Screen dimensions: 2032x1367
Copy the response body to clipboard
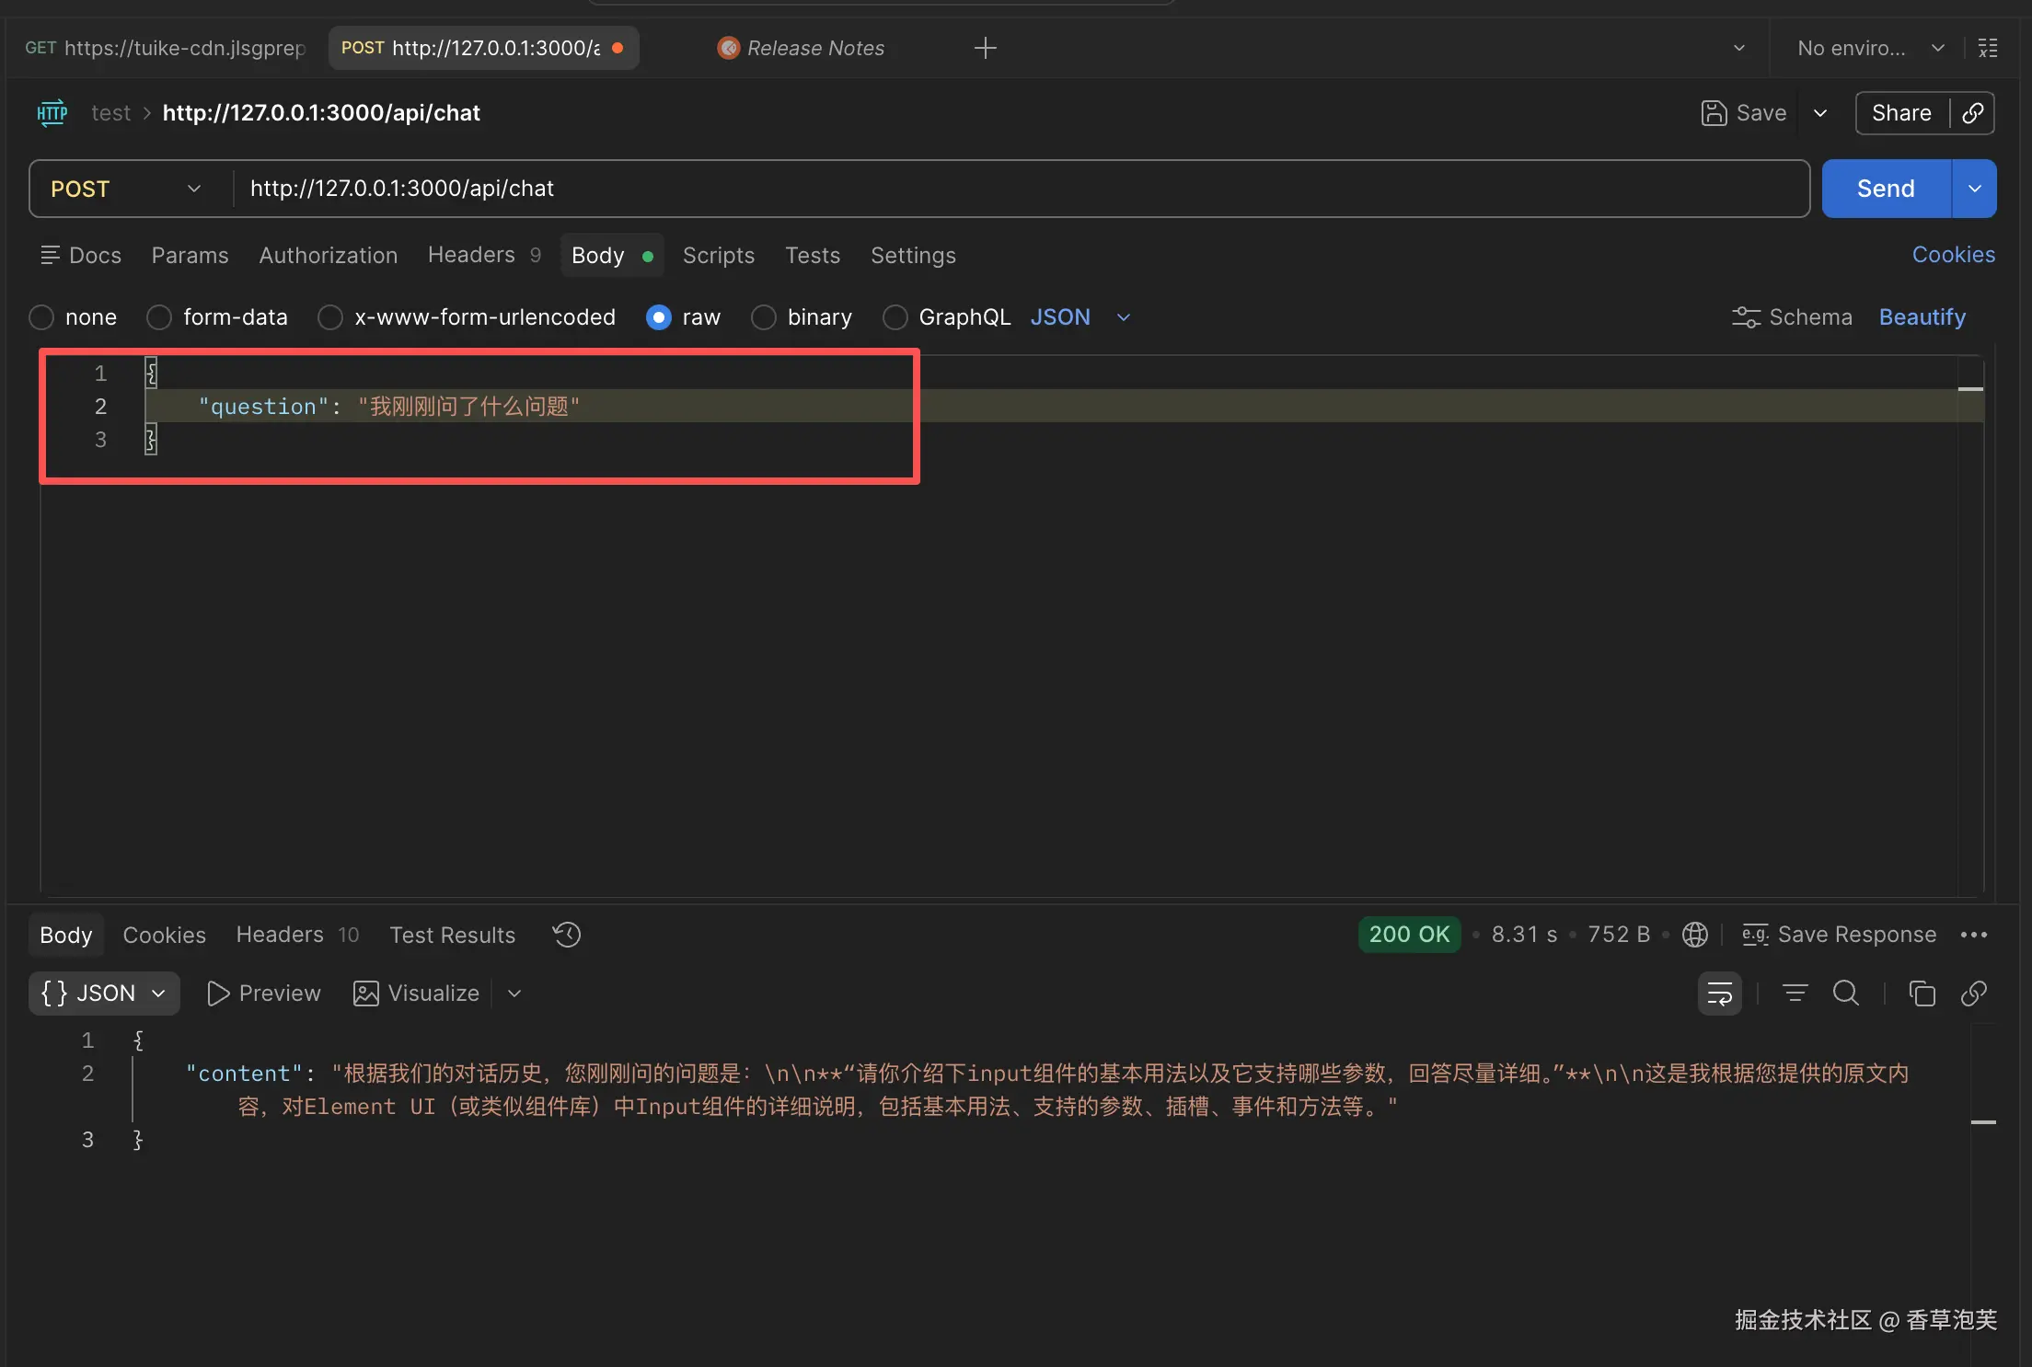click(x=1922, y=994)
